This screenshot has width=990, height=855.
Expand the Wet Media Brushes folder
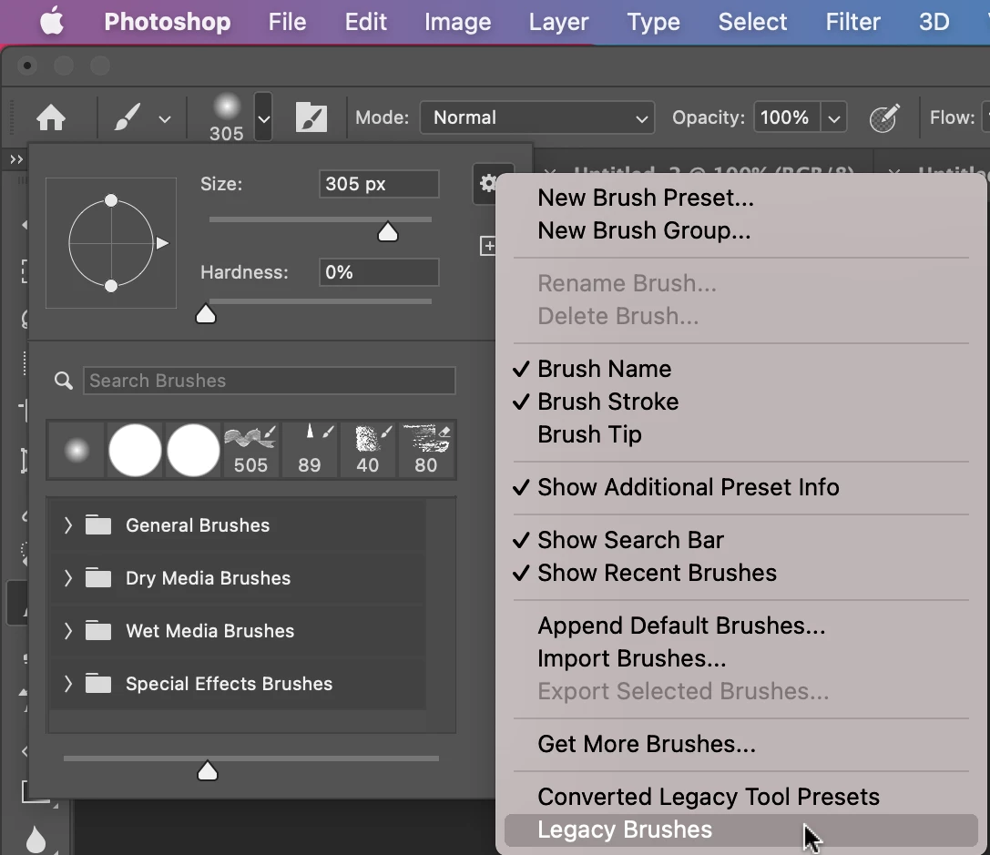point(68,631)
